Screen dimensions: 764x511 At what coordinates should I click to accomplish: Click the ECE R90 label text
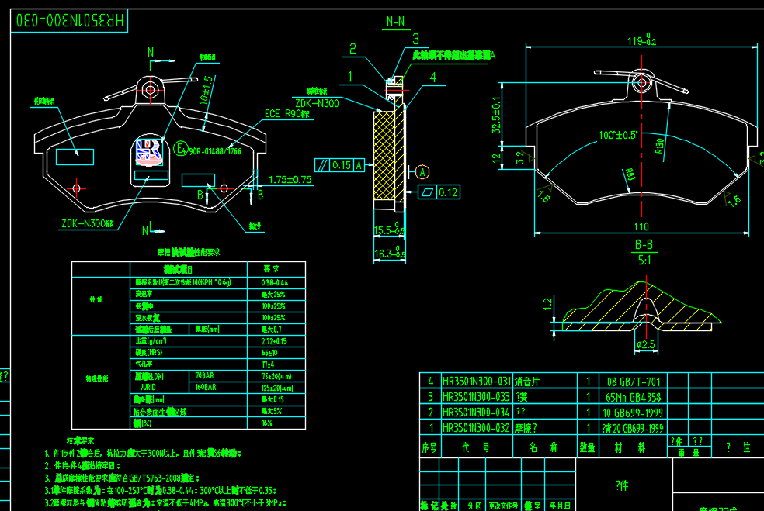(x=286, y=114)
